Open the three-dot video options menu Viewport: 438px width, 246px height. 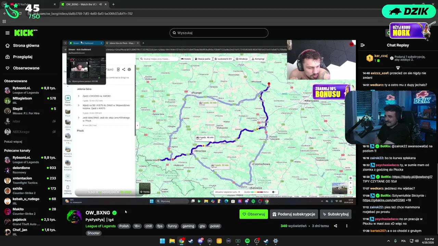click(x=347, y=226)
